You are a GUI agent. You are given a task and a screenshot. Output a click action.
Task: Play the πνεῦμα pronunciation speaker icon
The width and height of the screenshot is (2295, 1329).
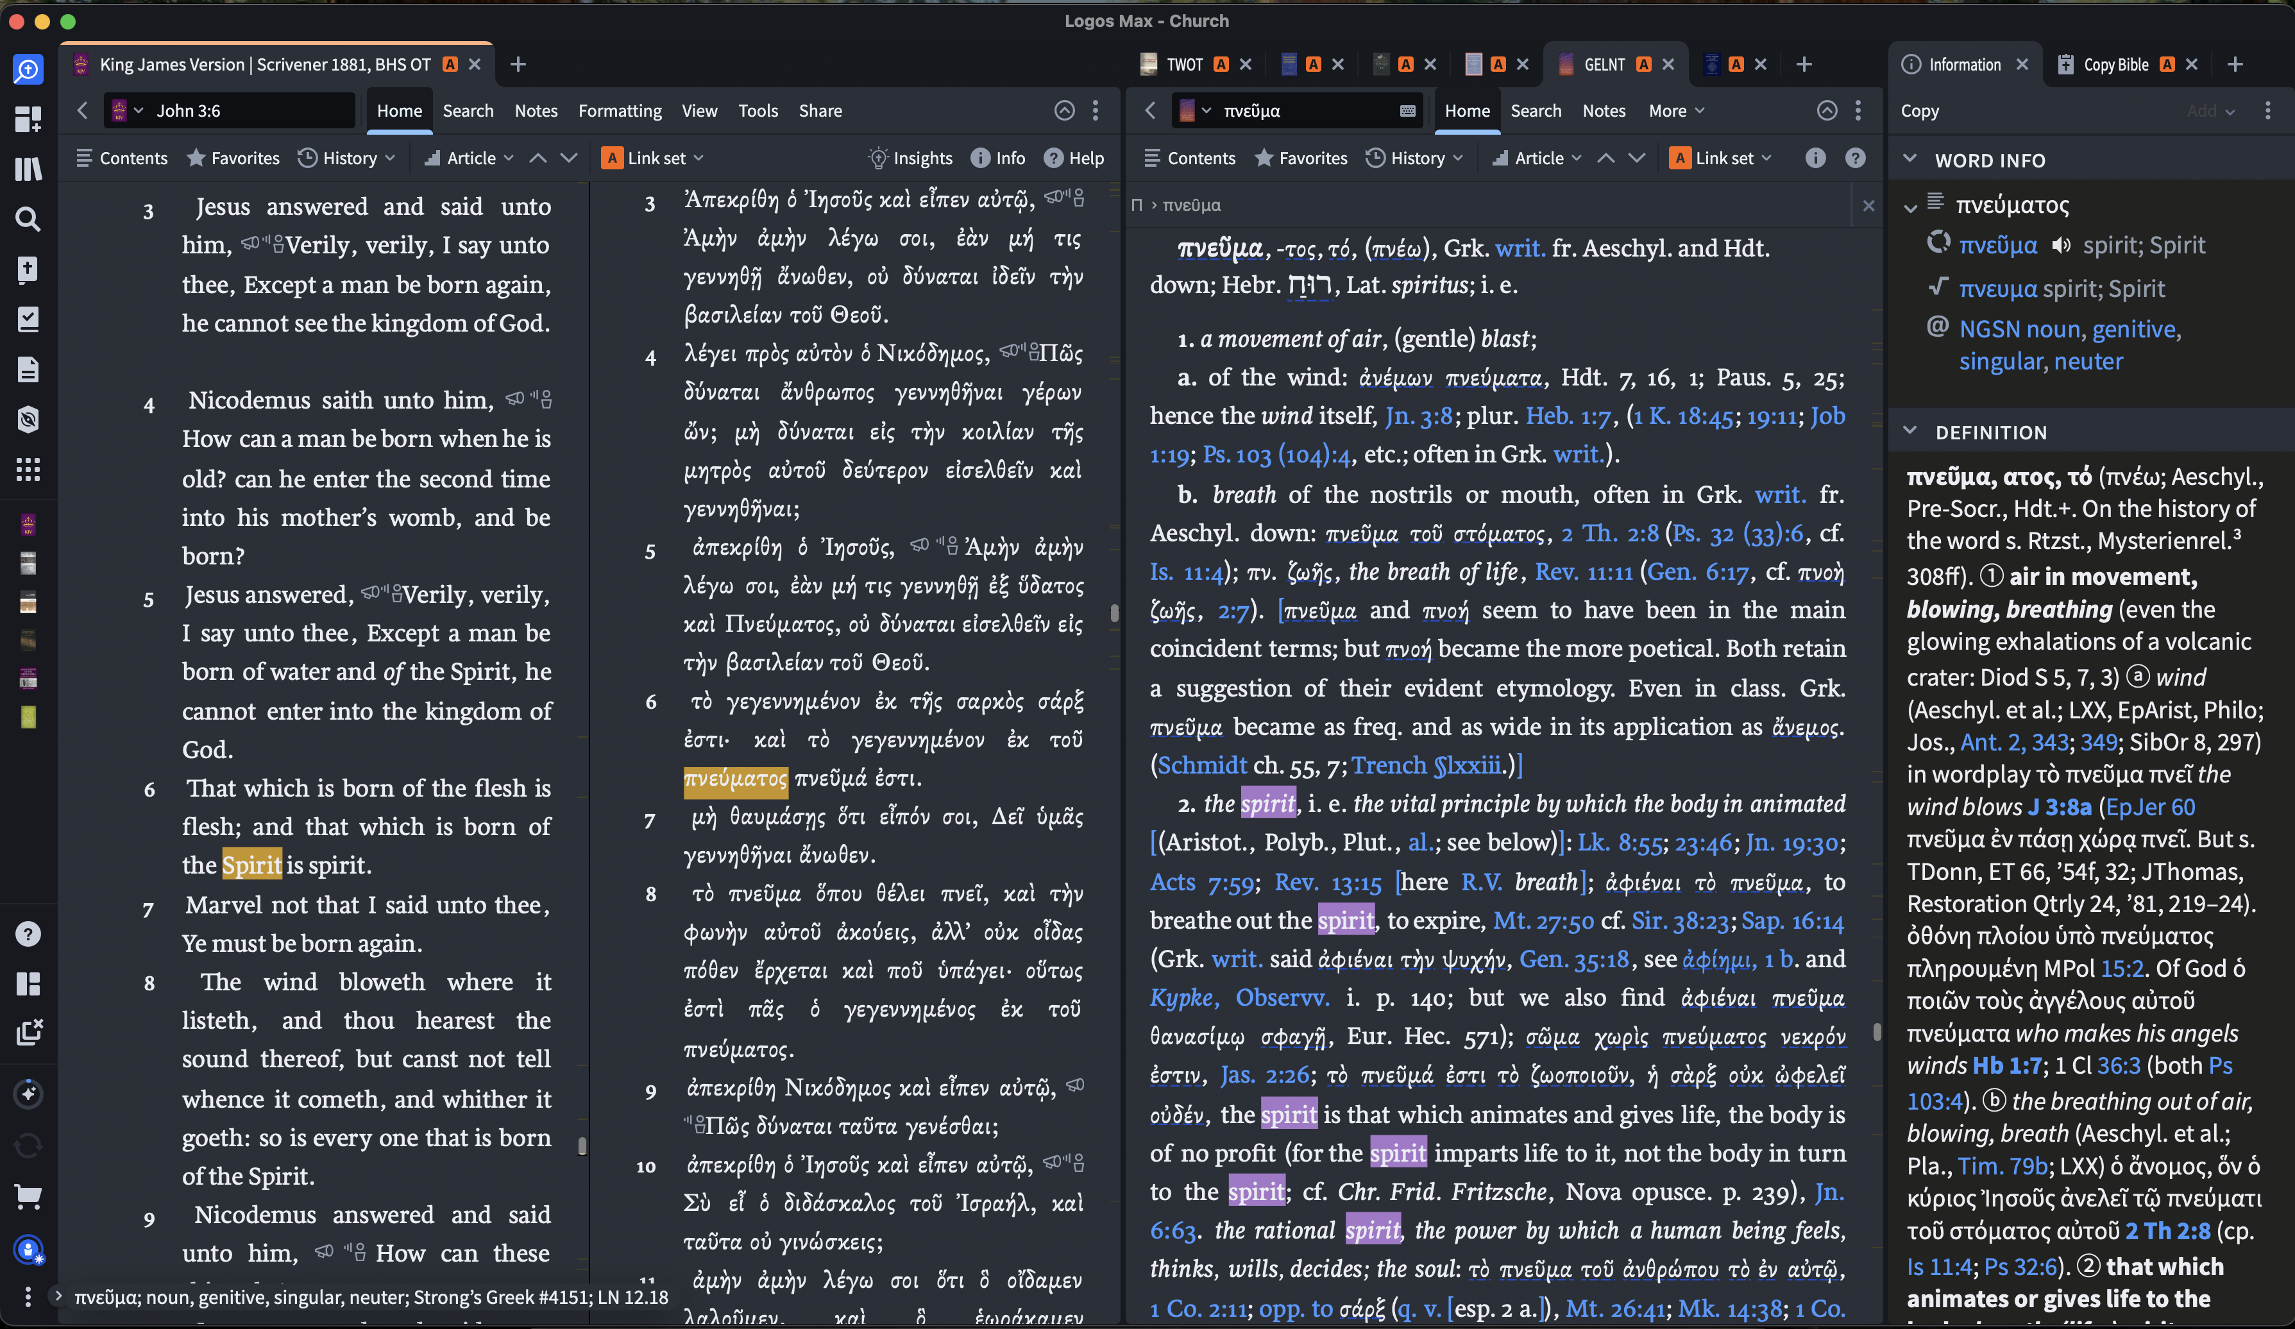coord(2062,246)
